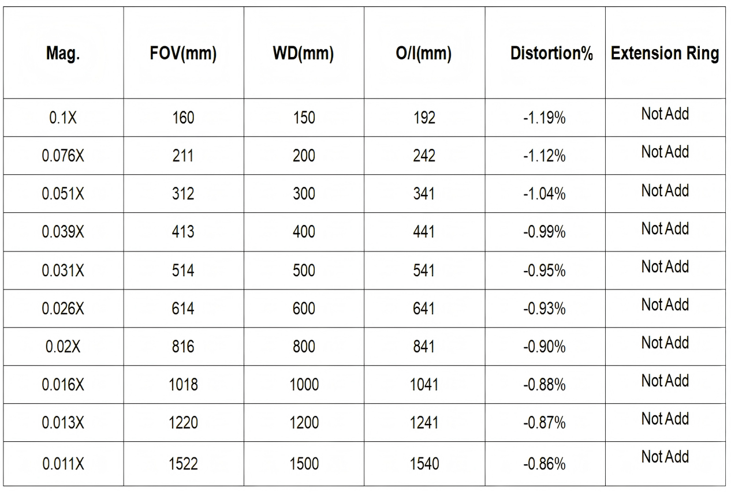Screen dimensions: 731x492
Task: Click the Distortion% column header
Action: (x=551, y=54)
